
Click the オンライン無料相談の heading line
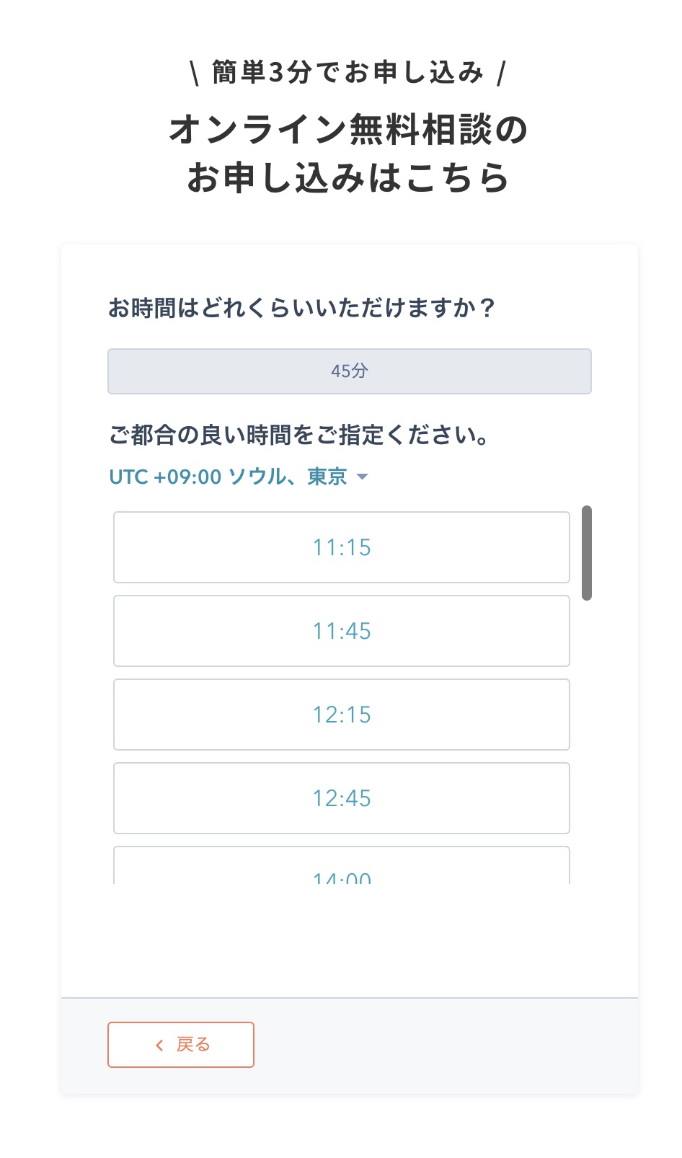pos(348,130)
